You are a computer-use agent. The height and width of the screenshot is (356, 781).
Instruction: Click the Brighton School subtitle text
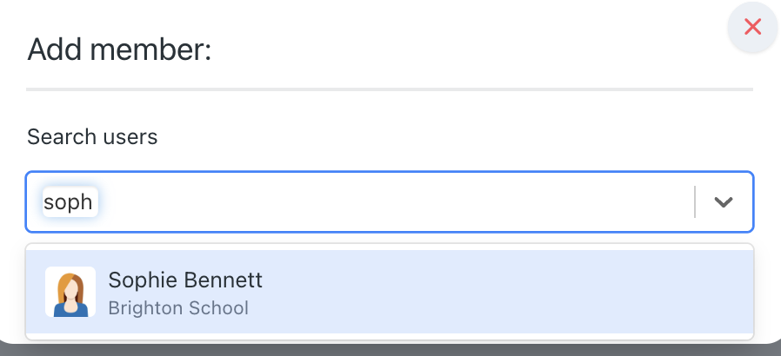coord(178,308)
